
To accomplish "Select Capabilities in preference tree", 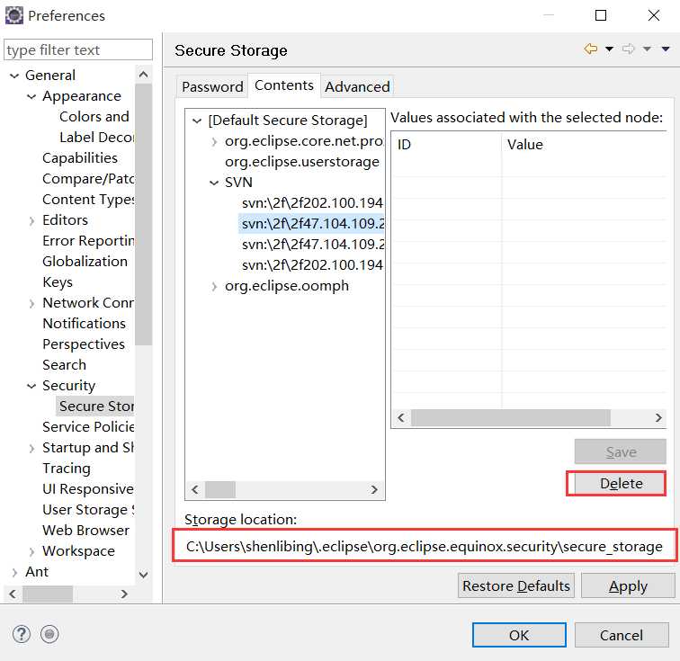I will (80, 158).
